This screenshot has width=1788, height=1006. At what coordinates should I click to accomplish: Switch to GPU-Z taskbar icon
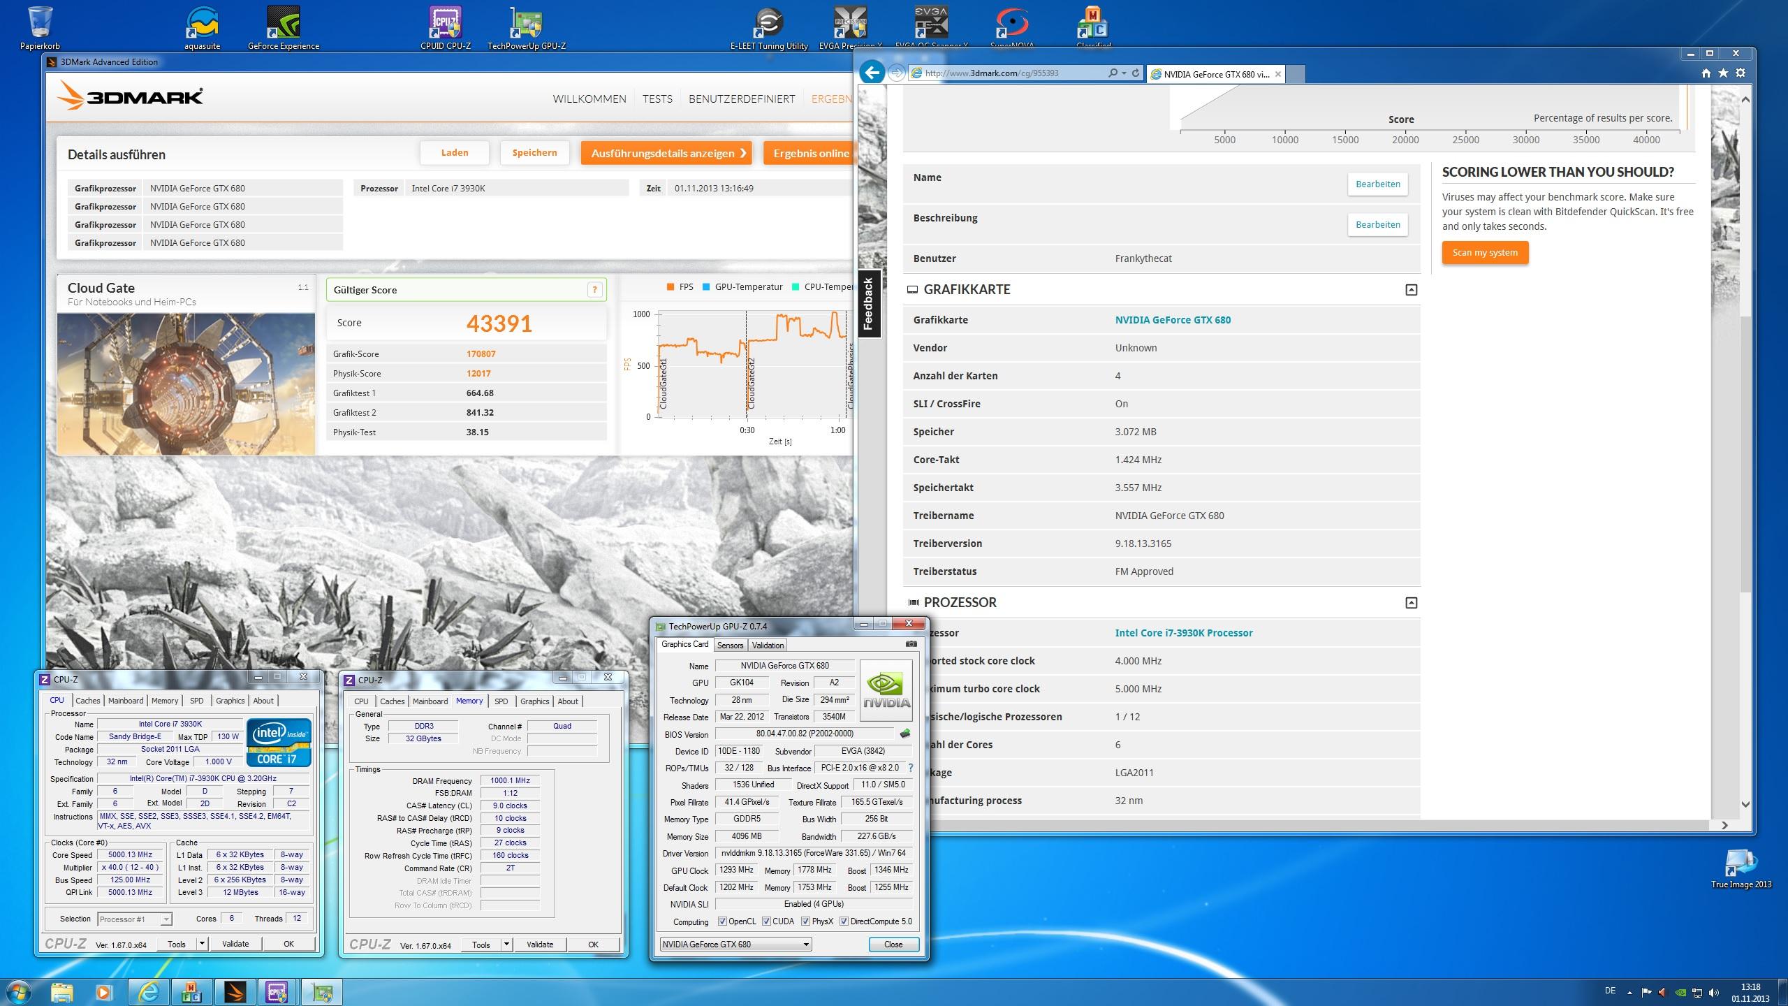tap(322, 991)
